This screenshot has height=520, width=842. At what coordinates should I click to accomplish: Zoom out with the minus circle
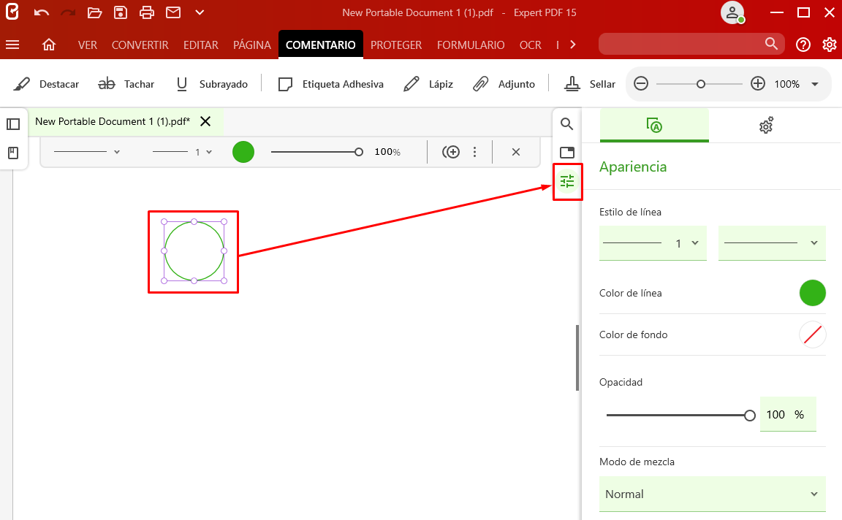pyautogui.click(x=641, y=84)
